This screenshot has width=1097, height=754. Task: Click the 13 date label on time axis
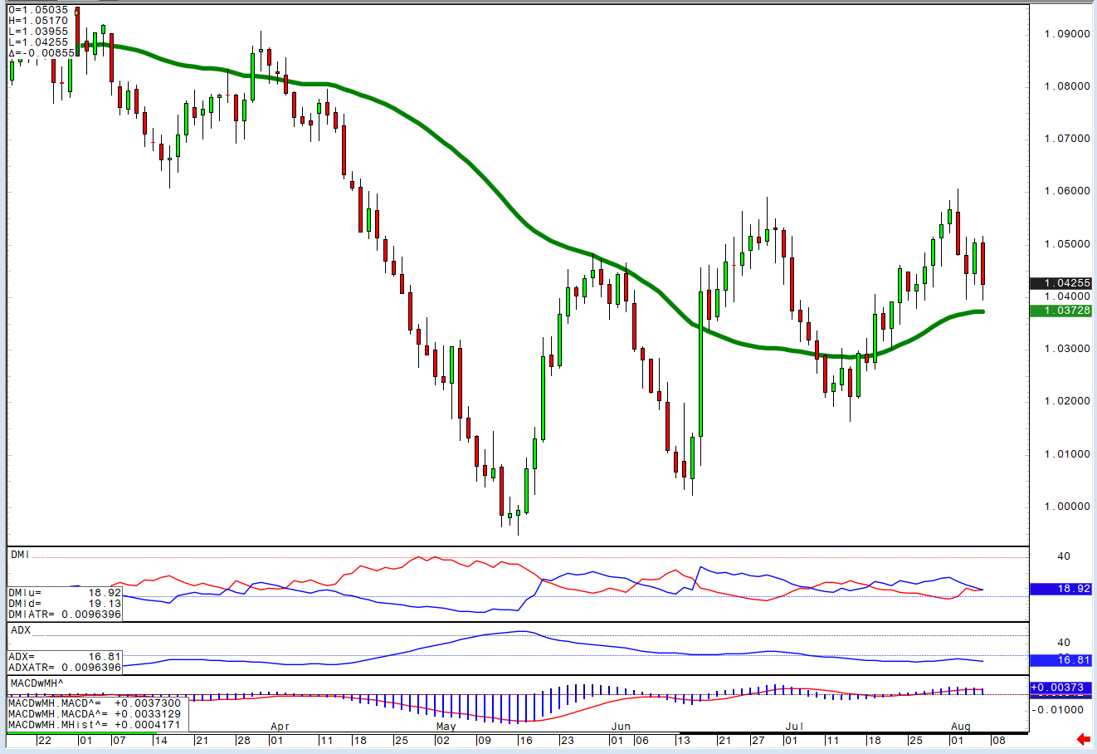(684, 739)
